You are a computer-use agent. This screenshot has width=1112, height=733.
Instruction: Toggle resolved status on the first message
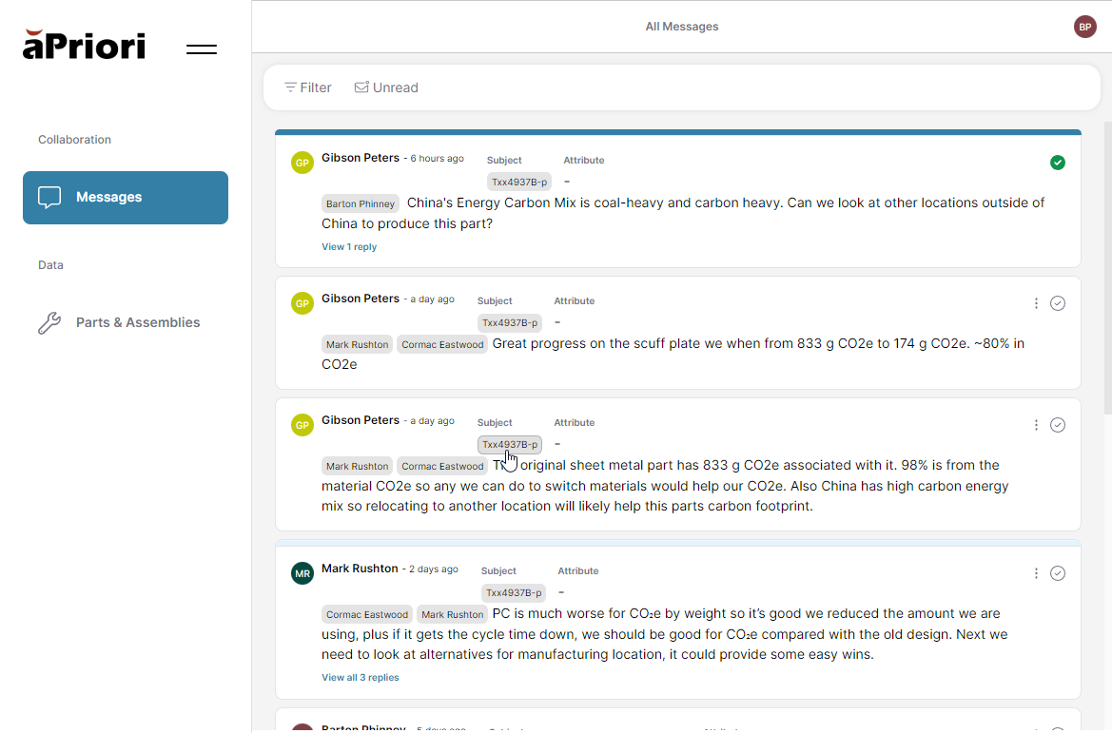pos(1058,163)
